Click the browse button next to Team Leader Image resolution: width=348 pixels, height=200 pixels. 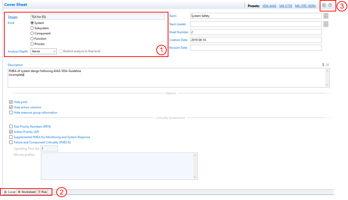(326, 24)
